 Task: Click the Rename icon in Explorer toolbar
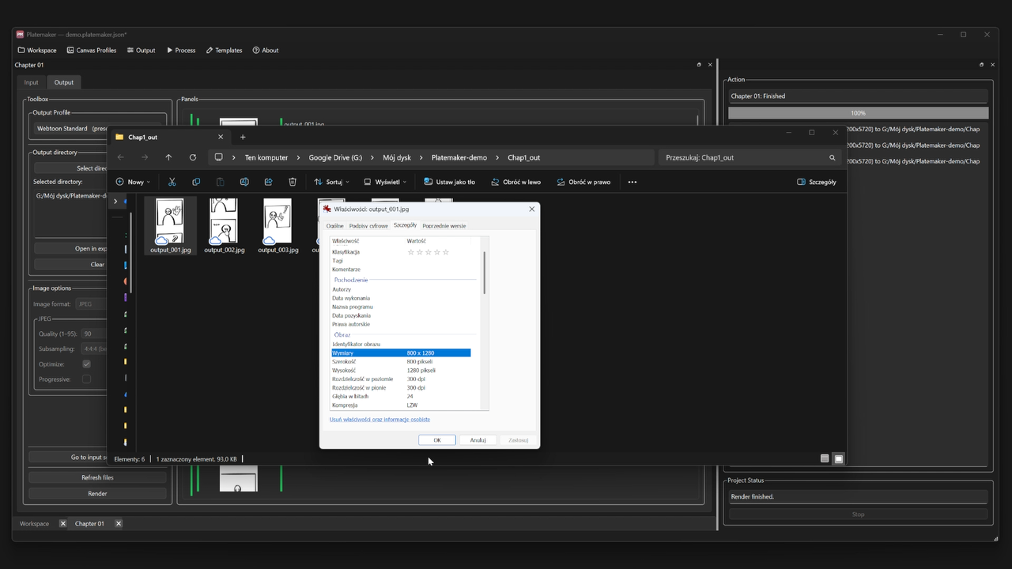pyautogui.click(x=244, y=182)
